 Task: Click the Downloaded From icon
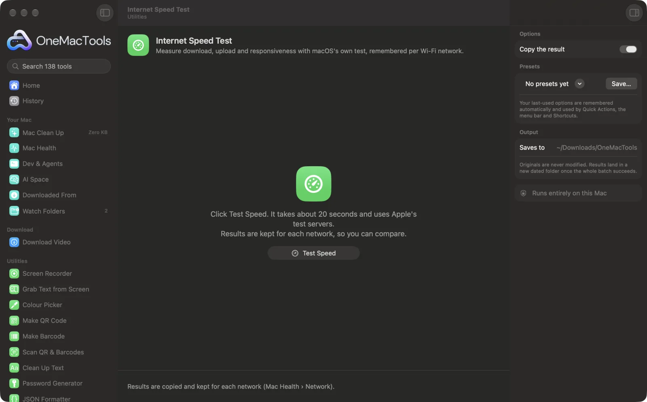[x=14, y=195]
